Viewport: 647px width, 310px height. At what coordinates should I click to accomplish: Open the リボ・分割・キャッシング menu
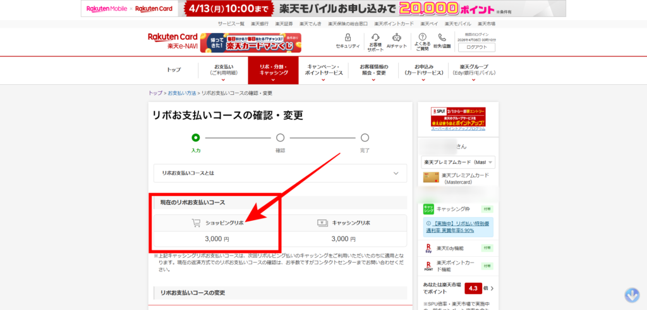(x=273, y=70)
